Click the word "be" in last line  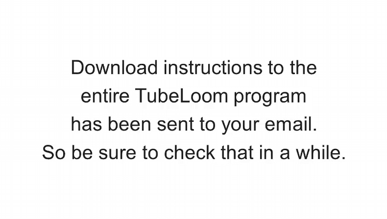(82, 152)
